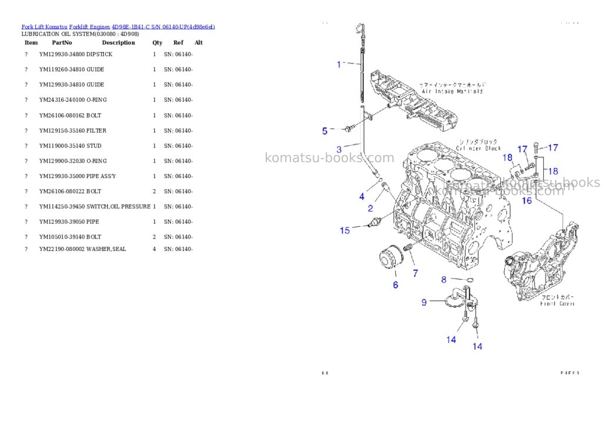Click callout number 6 under the oil filter
This screenshot has height=426, width=602.
tap(396, 285)
